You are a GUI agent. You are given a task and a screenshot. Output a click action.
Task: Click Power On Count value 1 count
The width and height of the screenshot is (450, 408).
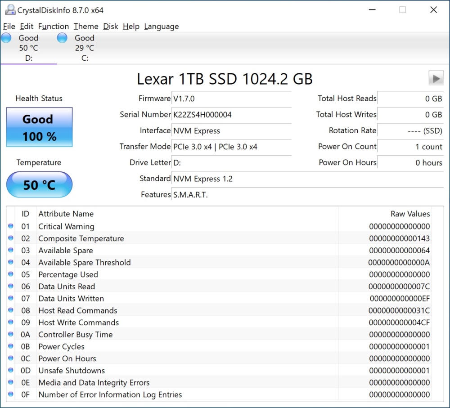[x=410, y=147]
